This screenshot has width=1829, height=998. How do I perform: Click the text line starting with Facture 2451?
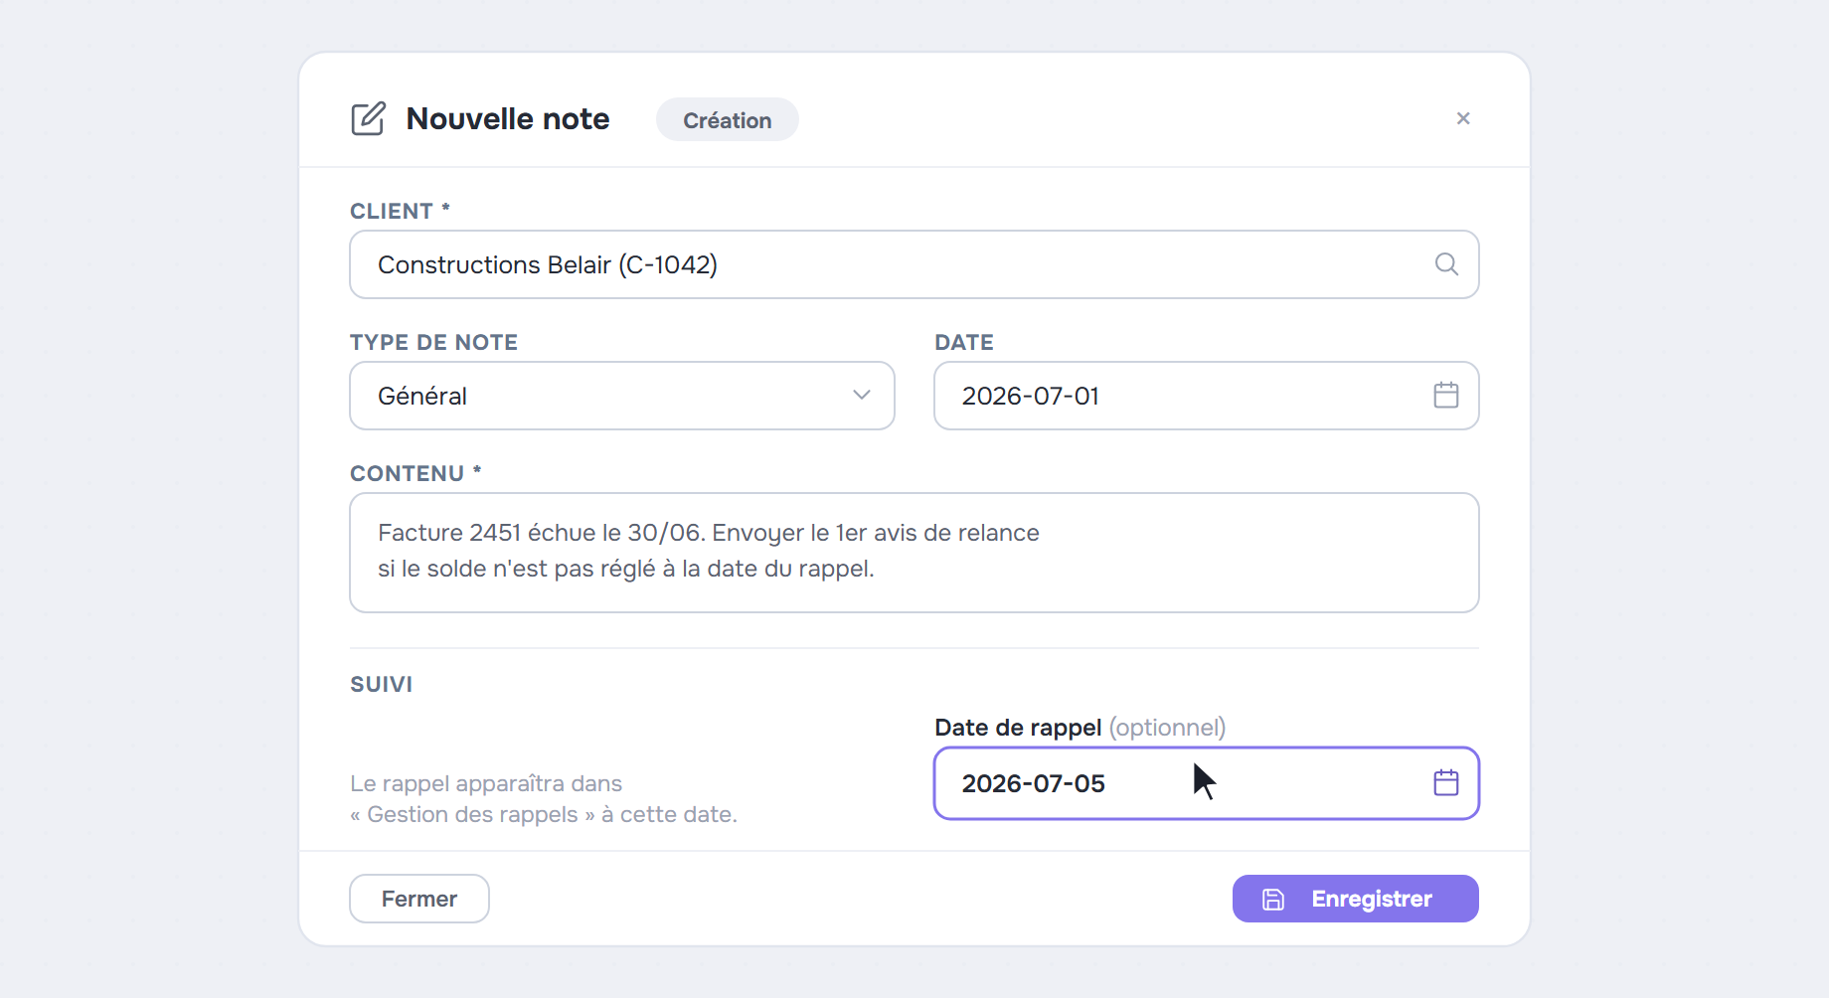pos(709,533)
